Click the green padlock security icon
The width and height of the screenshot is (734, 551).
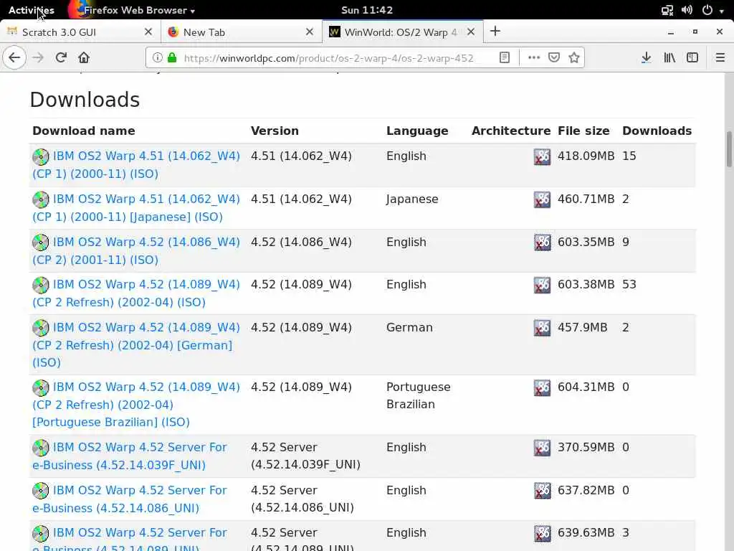point(172,57)
